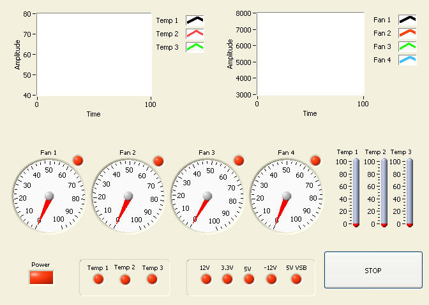This screenshot has height=305, width=429.
Task: Click the LED beside Fan 1 gauge
Action: [77, 160]
